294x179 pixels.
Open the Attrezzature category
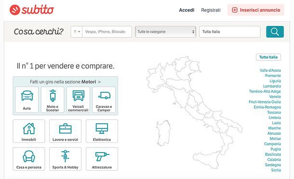point(102,159)
